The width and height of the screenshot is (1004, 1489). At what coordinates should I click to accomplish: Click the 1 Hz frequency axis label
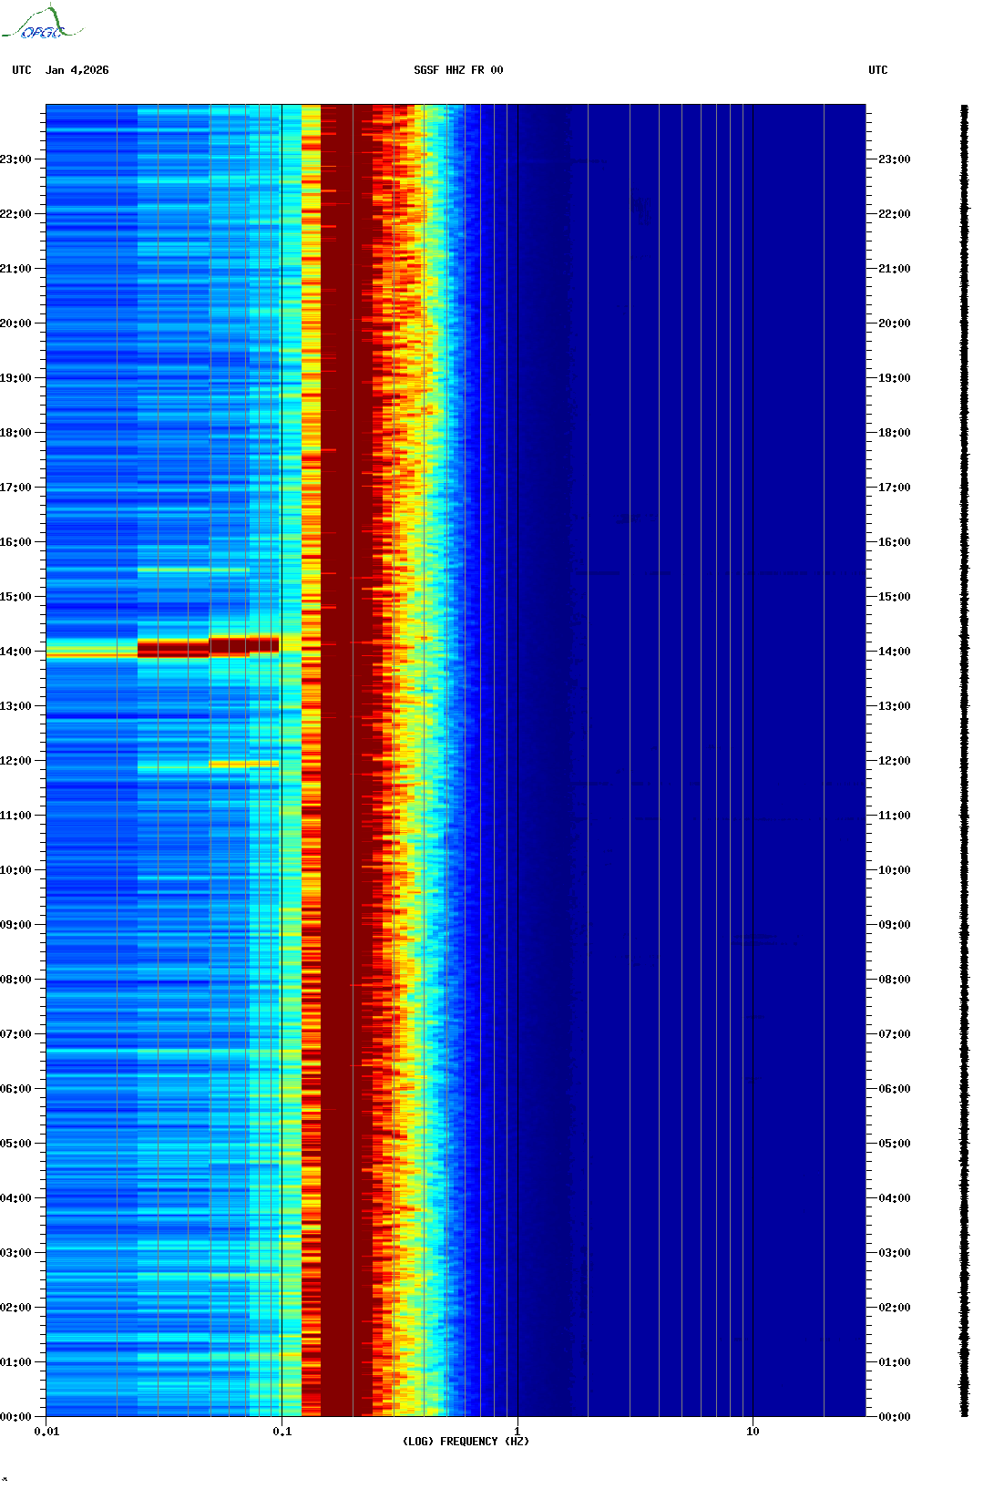pyautogui.click(x=517, y=1432)
